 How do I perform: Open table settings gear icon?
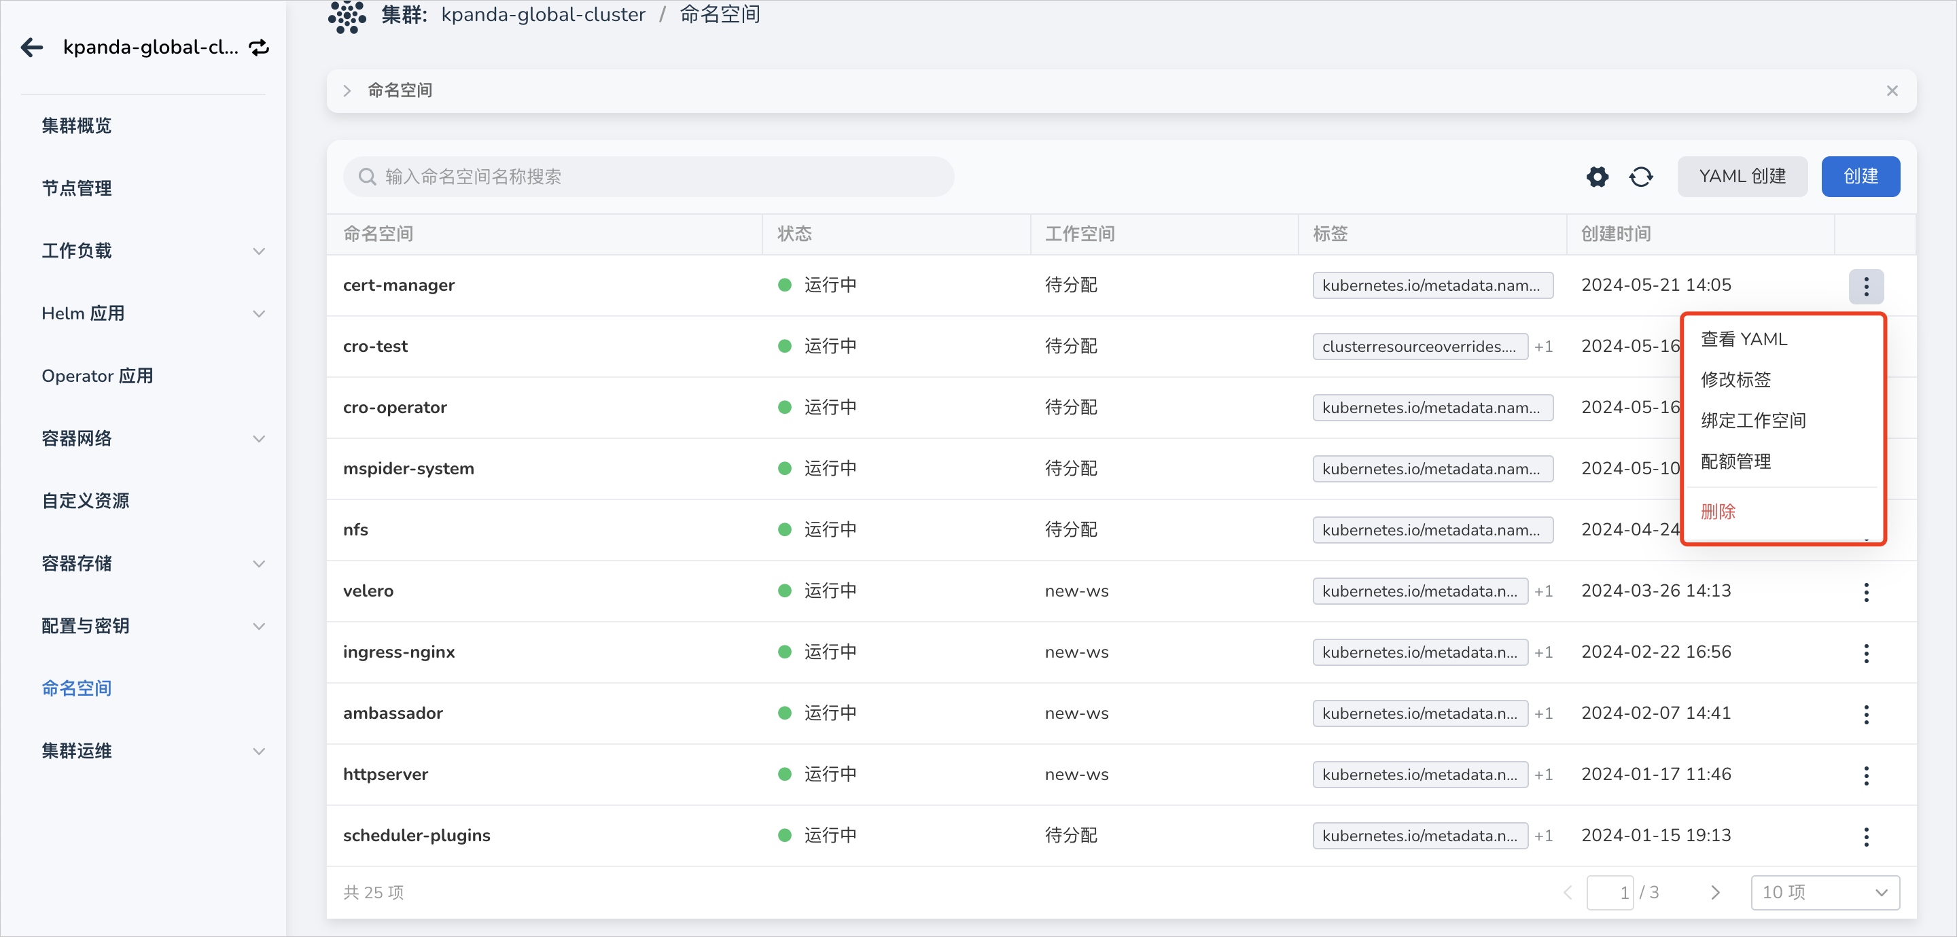click(x=1597, y=177)
